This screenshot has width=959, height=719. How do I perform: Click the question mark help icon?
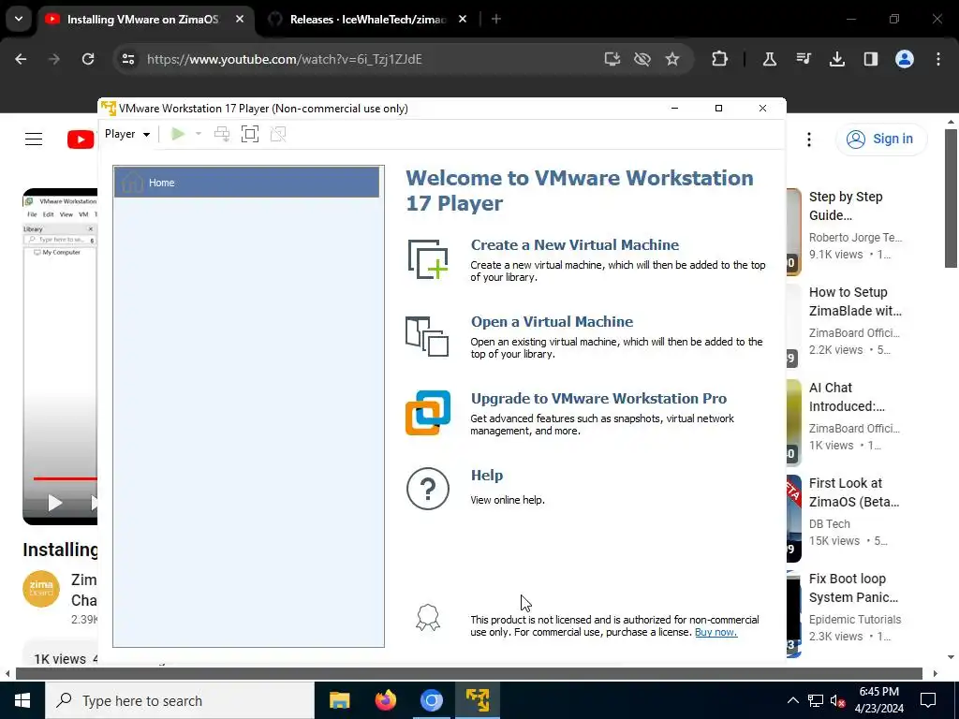pos(427,489)
